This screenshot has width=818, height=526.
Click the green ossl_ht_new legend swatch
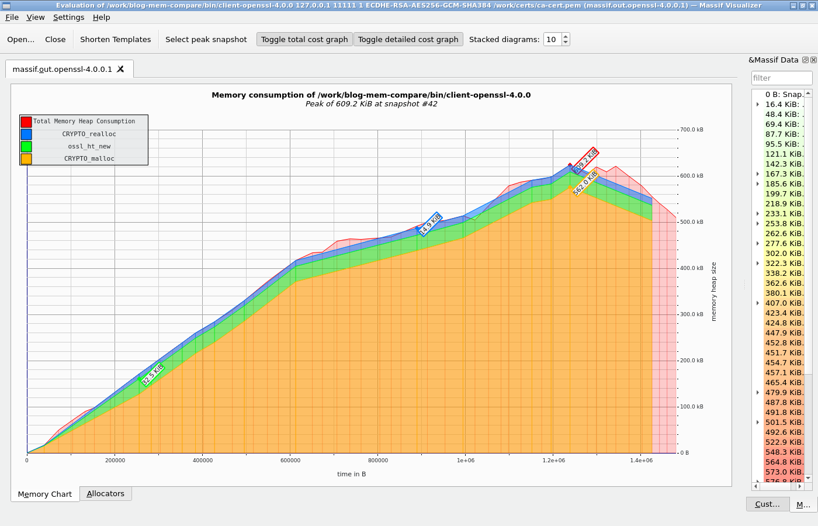tap(26, 146)
